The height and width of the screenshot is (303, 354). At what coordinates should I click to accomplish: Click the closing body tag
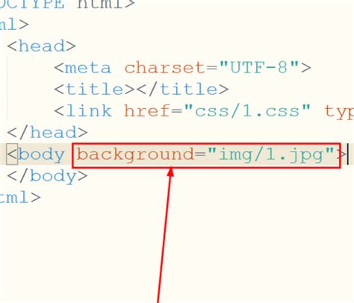click(48, 176)
